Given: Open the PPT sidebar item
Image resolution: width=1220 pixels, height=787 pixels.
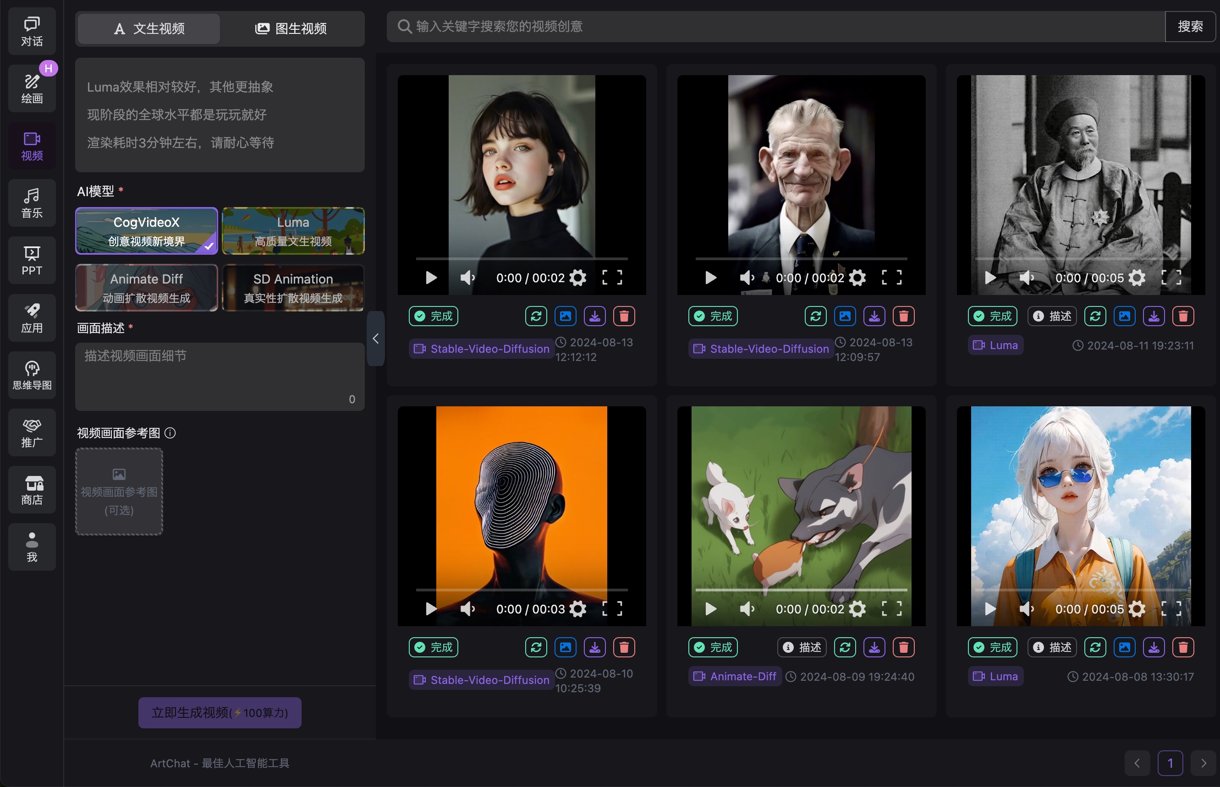Looking at the screenshot, I should point(32,260).
